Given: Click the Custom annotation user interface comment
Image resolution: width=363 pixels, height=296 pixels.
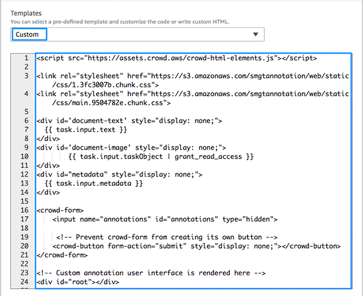Looking at the screenshot, I should pos(151,273).
